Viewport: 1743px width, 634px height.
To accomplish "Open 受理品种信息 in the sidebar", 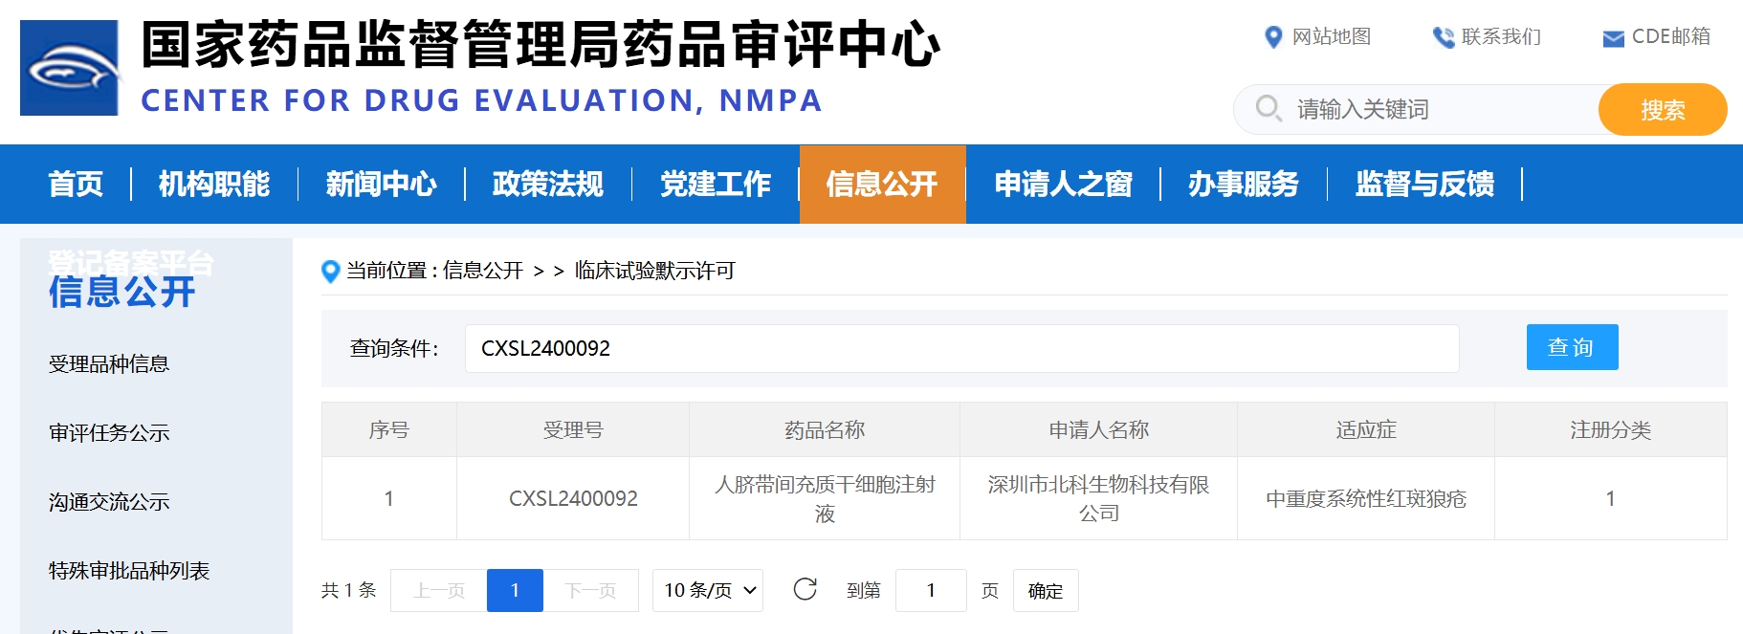I will pyautogui.click(x=109, y=364).
